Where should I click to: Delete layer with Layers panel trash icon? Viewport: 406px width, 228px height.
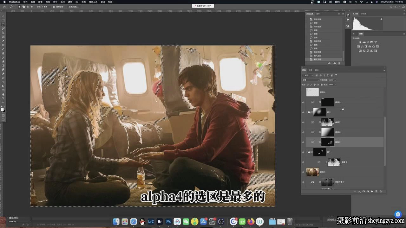click(381, 192)
